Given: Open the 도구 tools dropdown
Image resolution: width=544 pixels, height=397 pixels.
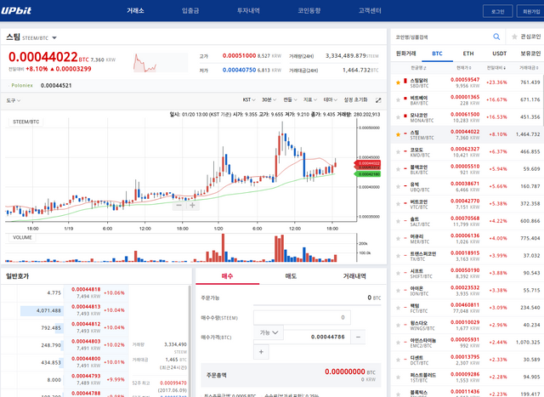Looking at the screenshot, I should tap(14, 100).
